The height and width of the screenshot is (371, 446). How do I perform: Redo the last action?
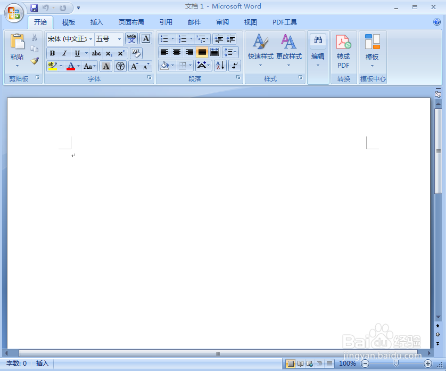63,7
